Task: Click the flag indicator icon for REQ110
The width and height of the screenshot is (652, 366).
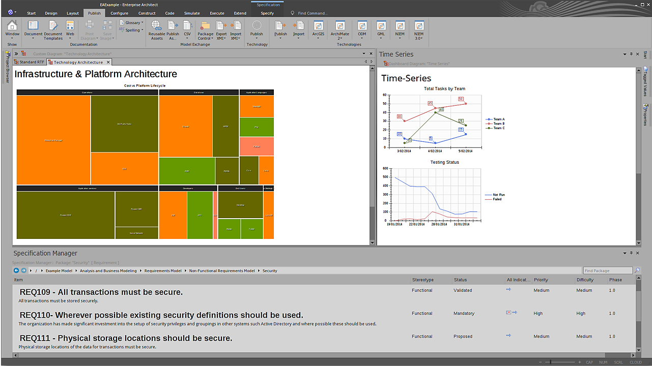Action: (x=508, y=313)
